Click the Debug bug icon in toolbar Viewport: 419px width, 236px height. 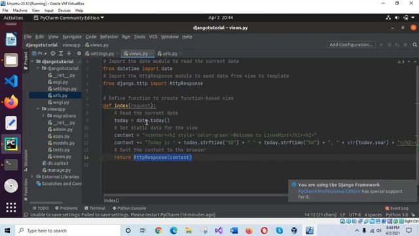click(390, 45)
